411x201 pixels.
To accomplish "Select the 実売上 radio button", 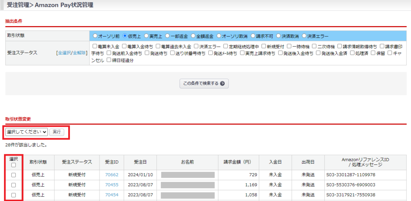I will [x=146, y=36].
